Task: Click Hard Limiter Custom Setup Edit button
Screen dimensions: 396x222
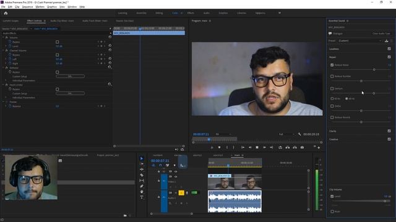Action: [70, 93]
